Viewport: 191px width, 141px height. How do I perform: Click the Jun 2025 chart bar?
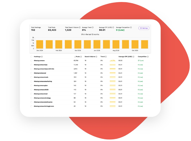coord(97,44)
